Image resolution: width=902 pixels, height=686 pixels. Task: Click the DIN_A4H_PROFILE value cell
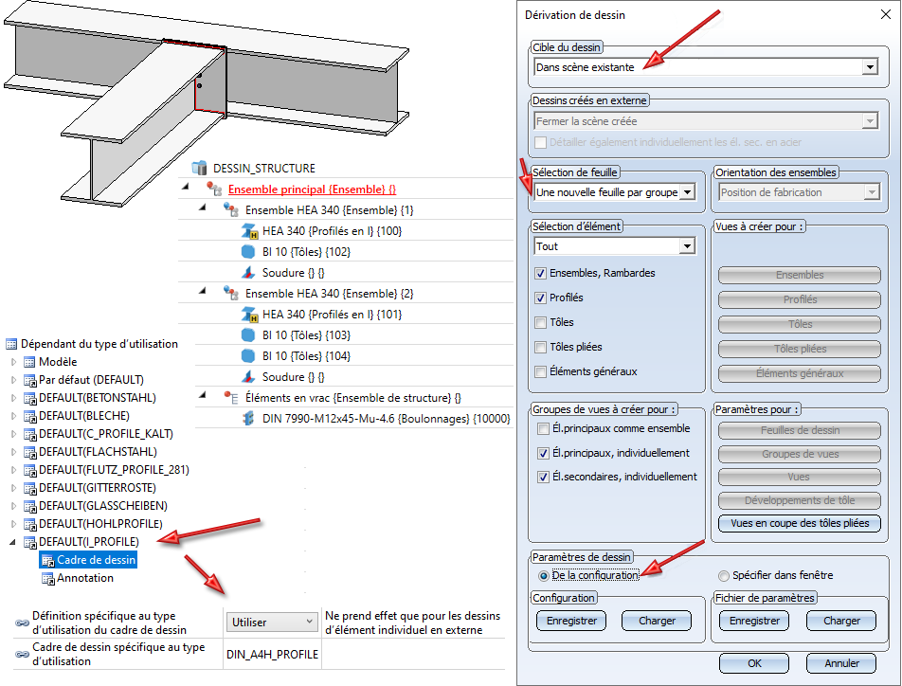pyautogui.click(x=272, y=655)
